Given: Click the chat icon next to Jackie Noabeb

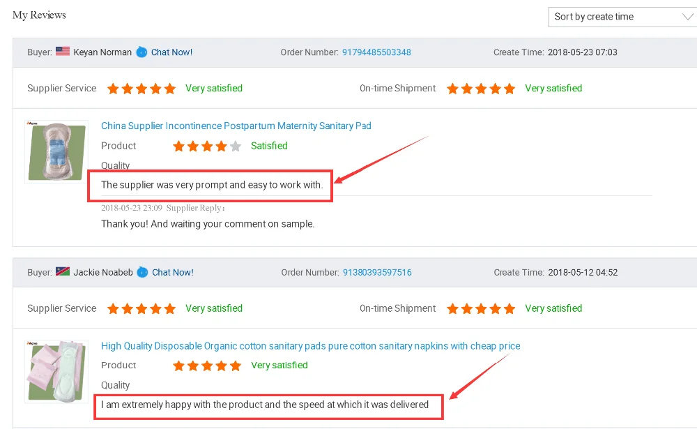Looking at the screenshot, I should point(142,272).
